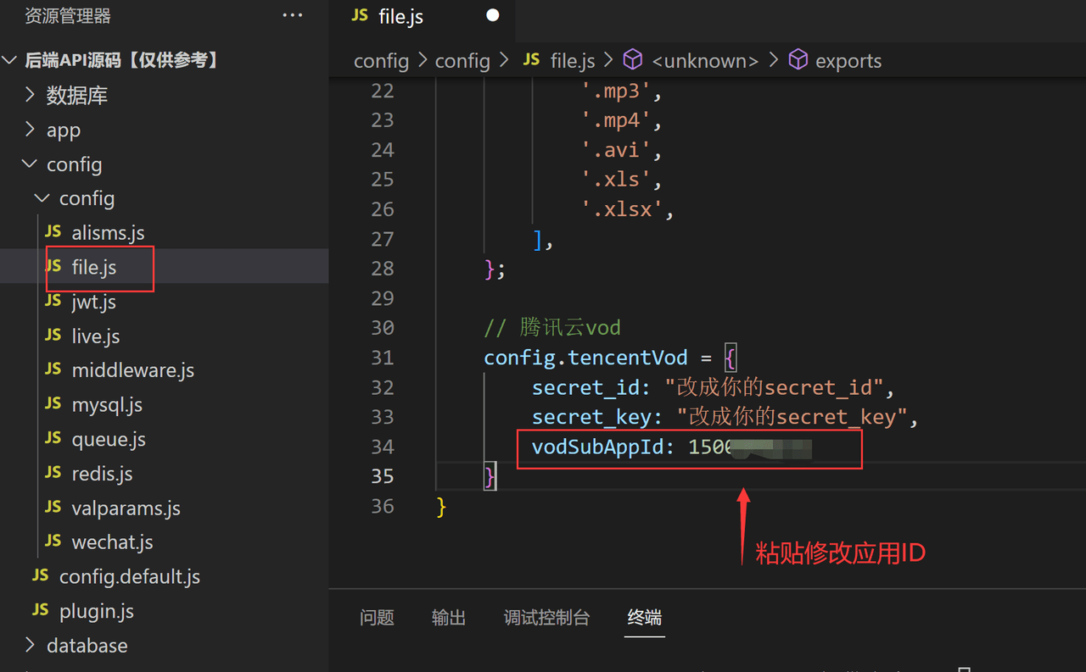
Task: Click the '.mp3' string on line 22
Action: 616,91
